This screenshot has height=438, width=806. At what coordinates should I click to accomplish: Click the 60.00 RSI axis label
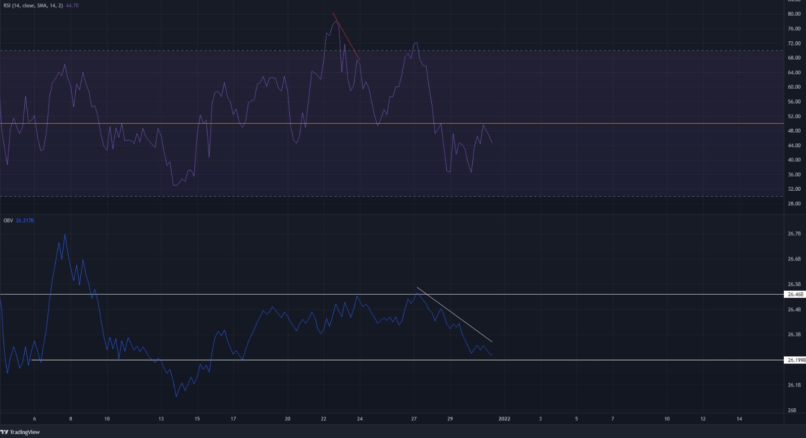point(794,87)
